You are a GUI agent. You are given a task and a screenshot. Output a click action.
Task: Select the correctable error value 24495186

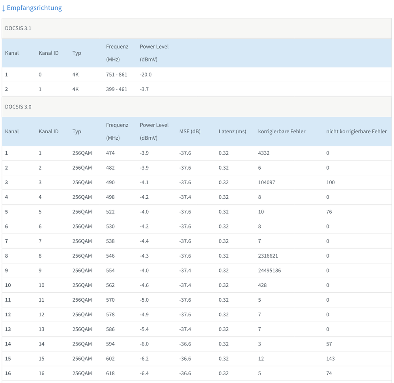coord(269,271)
